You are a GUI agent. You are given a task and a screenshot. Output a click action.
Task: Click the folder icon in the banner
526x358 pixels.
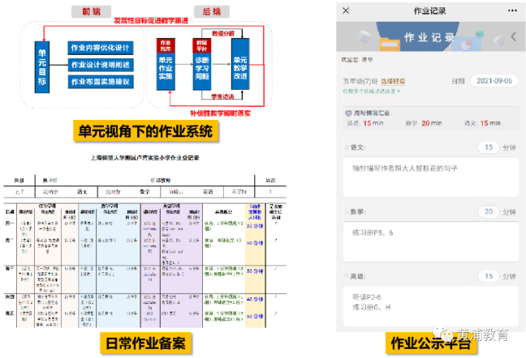(x=390, y=45)
